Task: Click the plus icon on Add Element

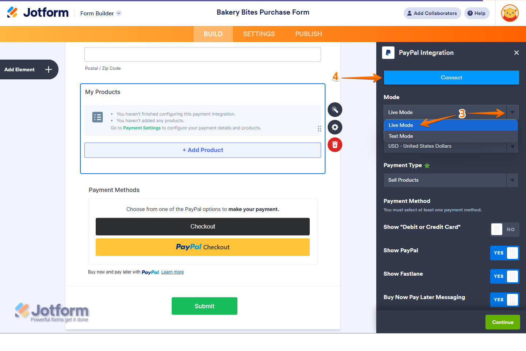Action: (49, 69)
